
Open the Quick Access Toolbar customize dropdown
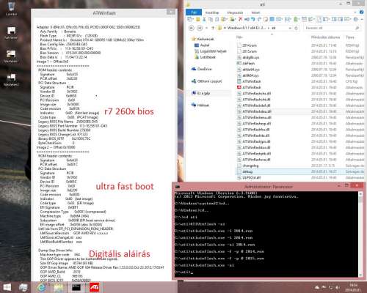tap(362, 19)
